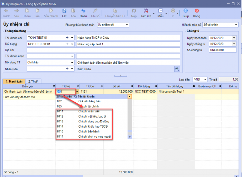Open the Mẫu template toolbar item
This screenshot has height=177, width=242.
[x=160, y=11]
